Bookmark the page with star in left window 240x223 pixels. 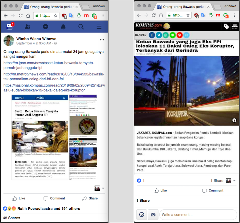pyautogui.click(x=56, y=16)
